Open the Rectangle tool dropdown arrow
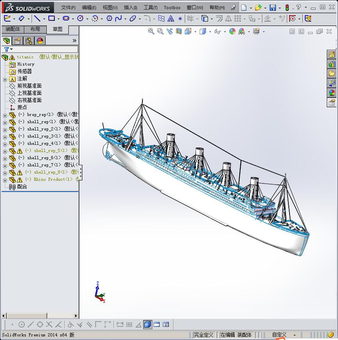Screen dimensions: 338x340 (x=58, y=19)
